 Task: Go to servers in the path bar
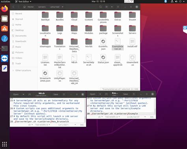coord(42,7)
